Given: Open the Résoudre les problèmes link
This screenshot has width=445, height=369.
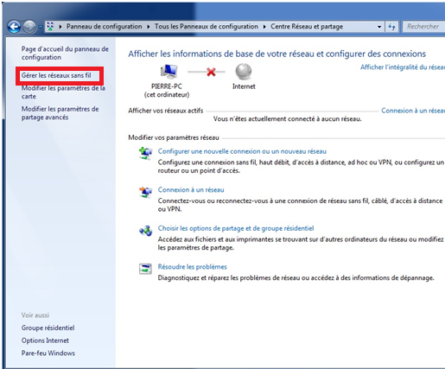Looking at the screenshot, I should 192,267.
